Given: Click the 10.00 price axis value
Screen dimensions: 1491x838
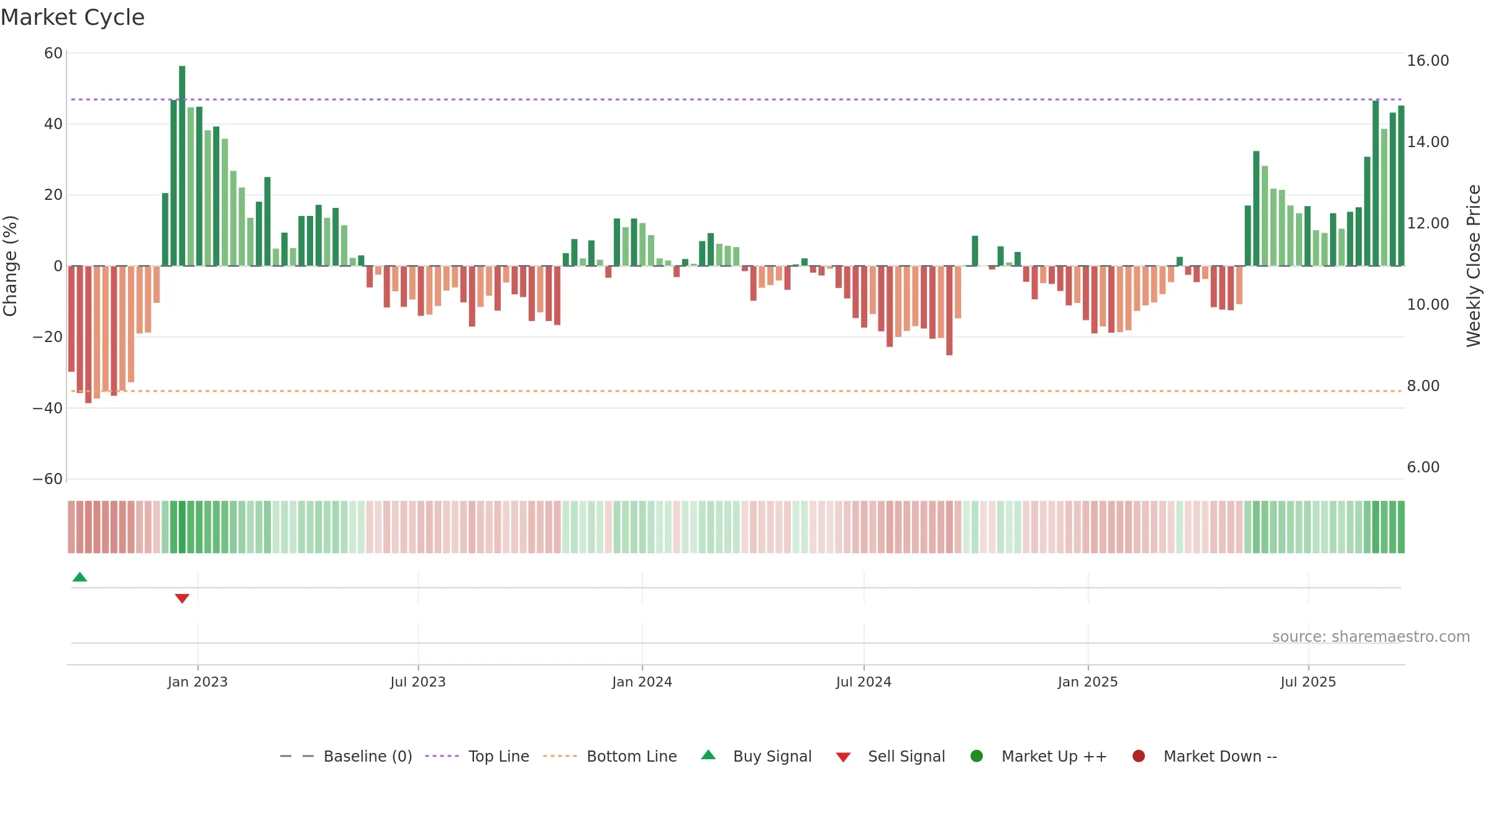Looking at the screenshot, I should coord(1428,305).
